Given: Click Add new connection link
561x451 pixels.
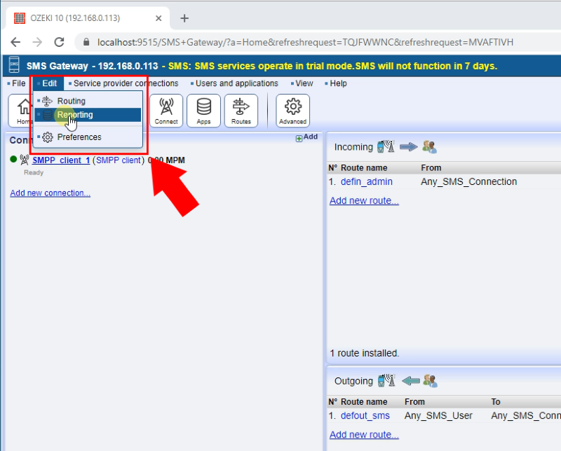Looking at the screenshot, I should pyautogui.click(x=50, y=193).
